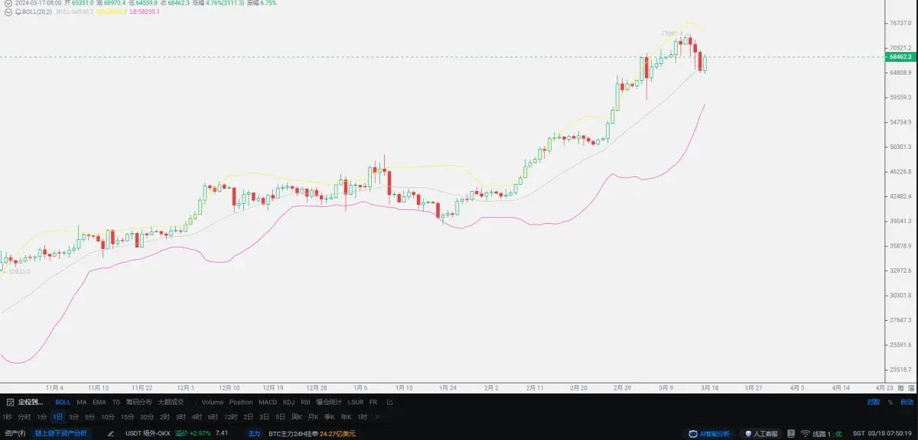The height and width of the screenshot is (440, 918).
Task: Enable the EMA indicator
Action: coord(99,402)
